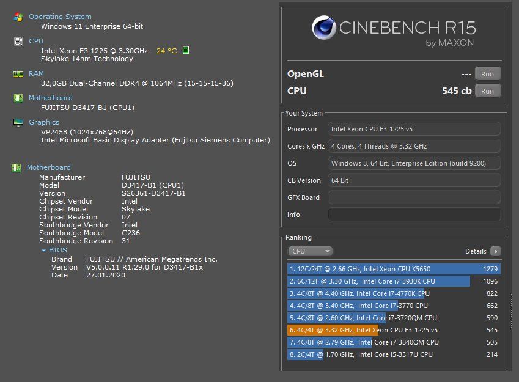Viewport: 519px width, 382px height.
Task: Select the Intel Core i7-3930K ranking entry
Action: coord(394,281)
